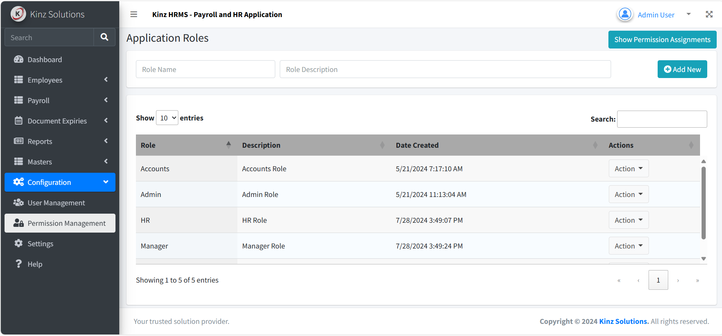This screenshot has width=722, height=336.
Task: Expand the Reports submenu chevron
Action: 106,141
